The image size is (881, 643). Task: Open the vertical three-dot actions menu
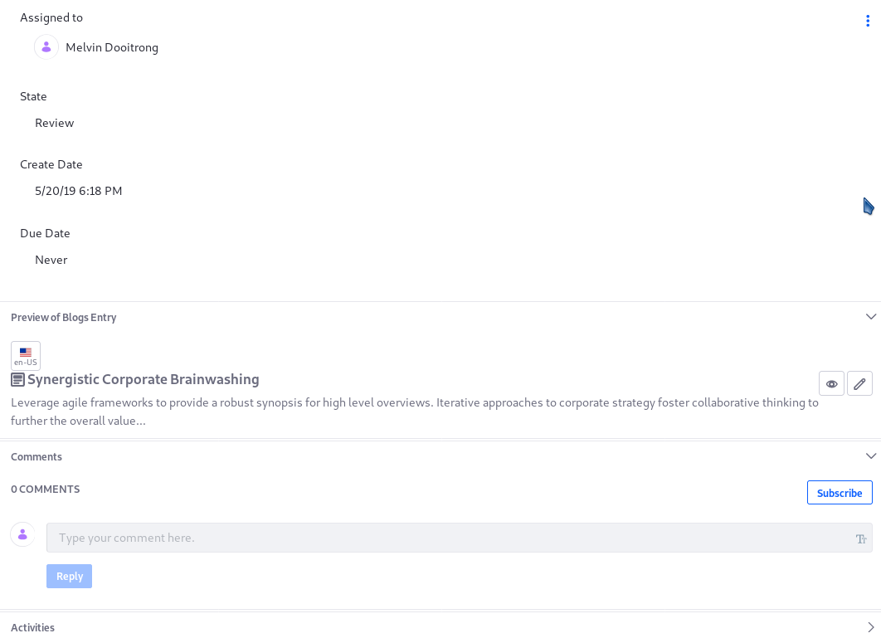coord(868,21)
